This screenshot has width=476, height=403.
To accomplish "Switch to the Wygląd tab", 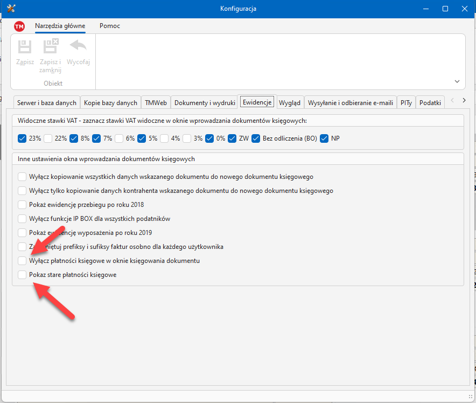I will point(290,102).
